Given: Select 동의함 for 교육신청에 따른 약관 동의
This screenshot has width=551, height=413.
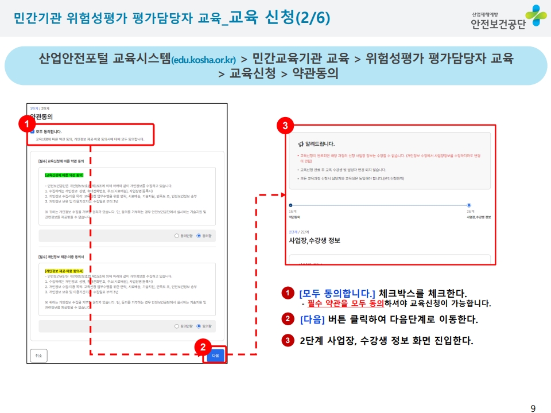Looking at the screenshot, I should point(199,235).
